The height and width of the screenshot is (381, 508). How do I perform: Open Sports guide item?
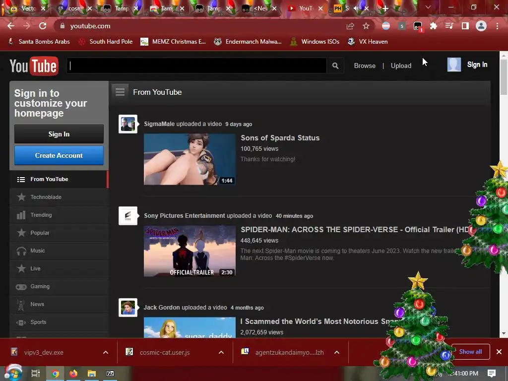[x=59, y=322]
